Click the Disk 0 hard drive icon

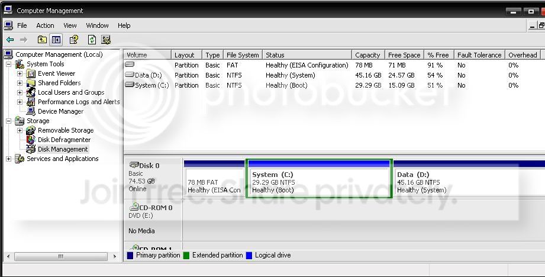134,165
